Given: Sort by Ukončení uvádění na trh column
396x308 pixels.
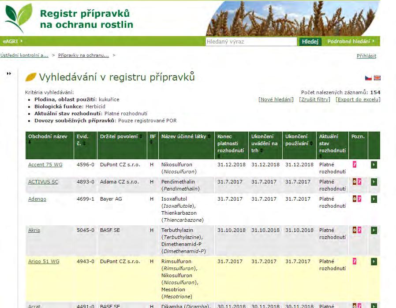Looking at the screenshot, I should [x=262, y=150].
